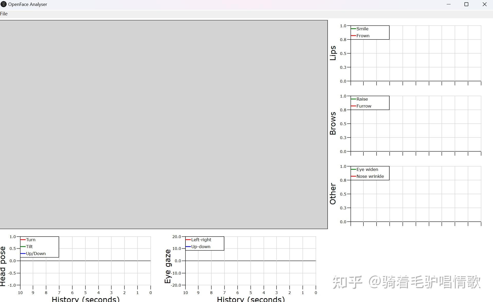Click the OpenFace Analyser title bar icon
Image resolution: width=493 pixels, height=302 pixels.
click(x=3, y=4)
